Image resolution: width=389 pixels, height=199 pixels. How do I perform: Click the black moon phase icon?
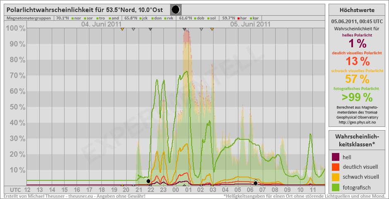(x=175, y=10)
